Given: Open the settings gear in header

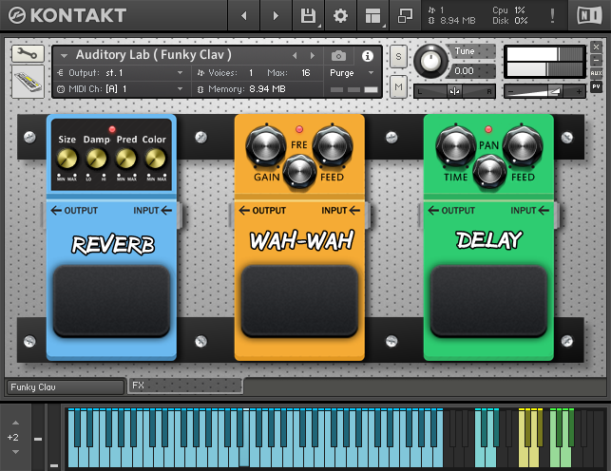Looking at the screenshot, I should point(339,15).
